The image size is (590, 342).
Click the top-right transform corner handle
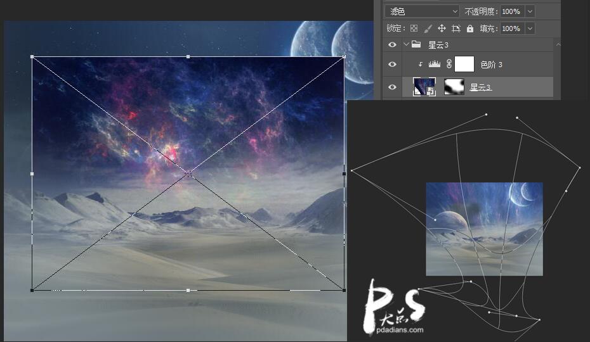click(x=344, y=57)
